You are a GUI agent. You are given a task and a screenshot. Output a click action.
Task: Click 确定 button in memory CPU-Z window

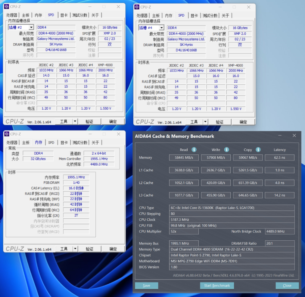[x=113, y=249]
